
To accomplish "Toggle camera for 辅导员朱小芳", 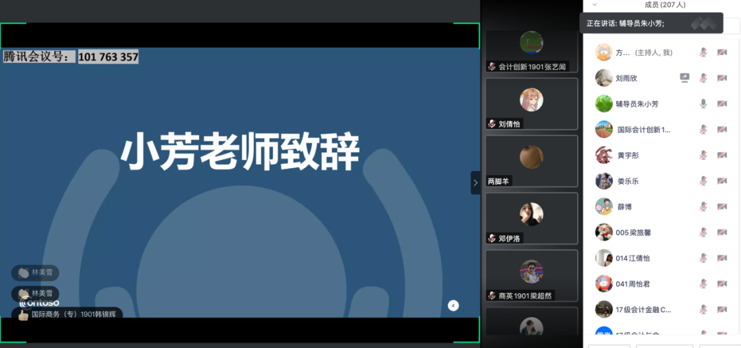I will pyautogui.click(x=722, y=104).
